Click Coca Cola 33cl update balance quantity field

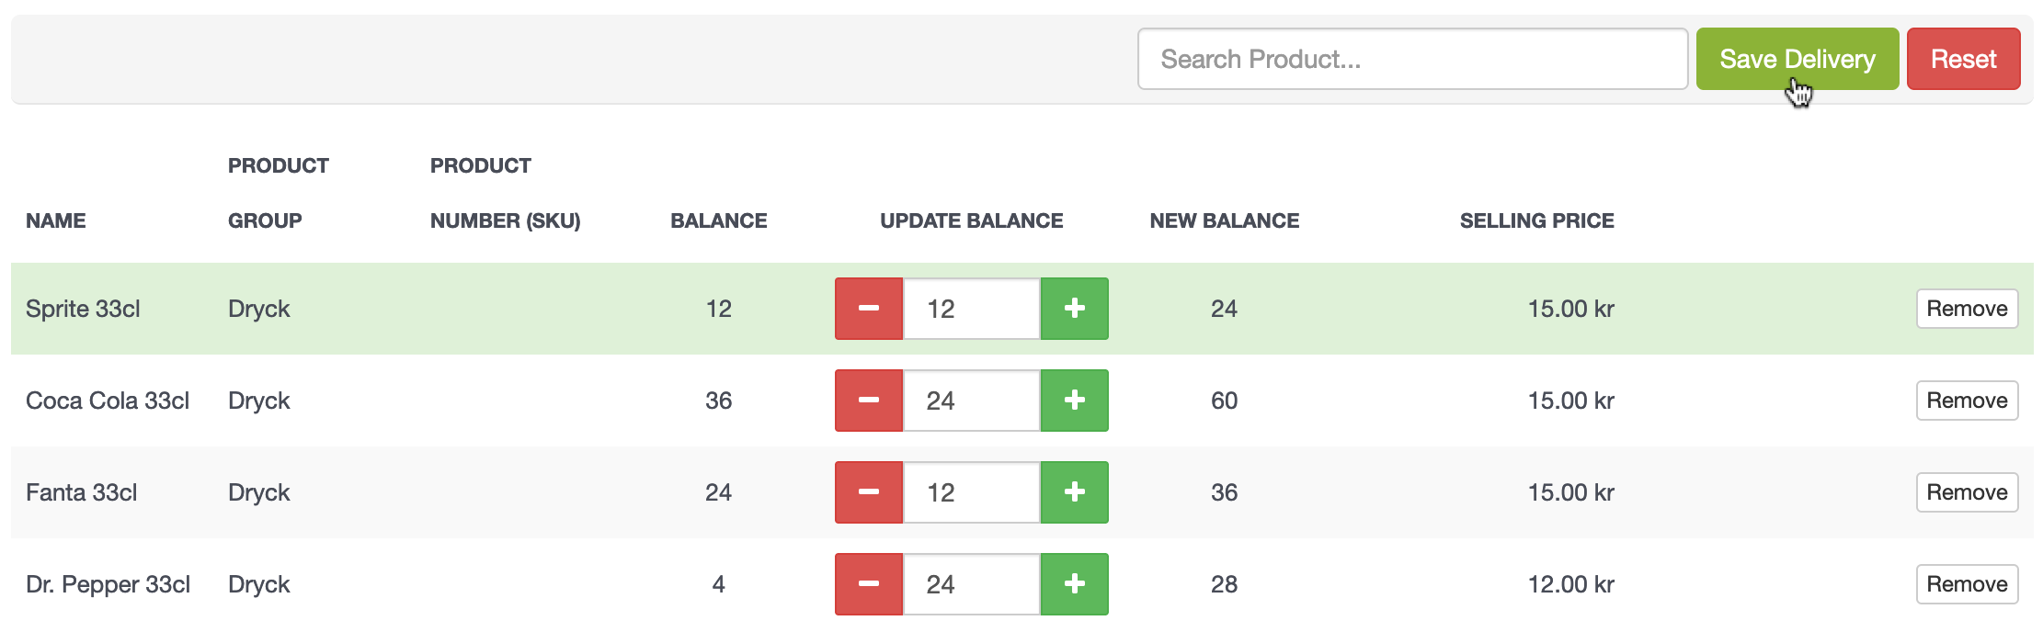click(x=972, y=401)
